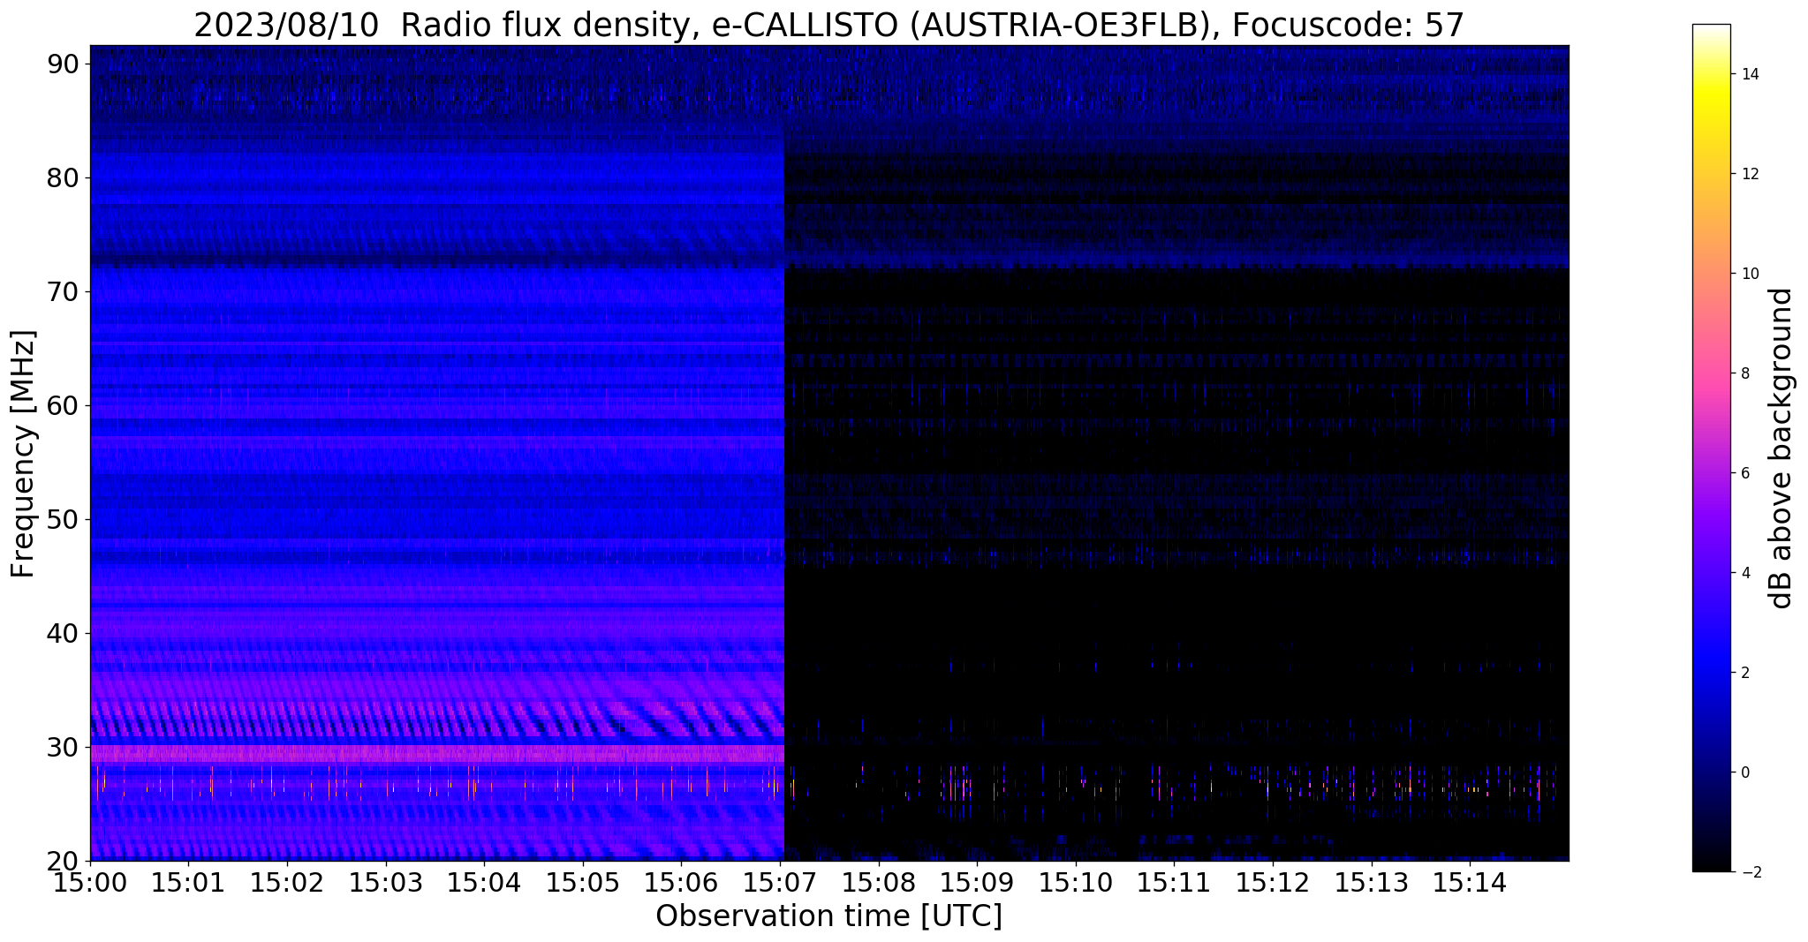Click the 60 MHz frequency tick label
The width and height of the screenshot is (1808, 942).
(64, 405)
